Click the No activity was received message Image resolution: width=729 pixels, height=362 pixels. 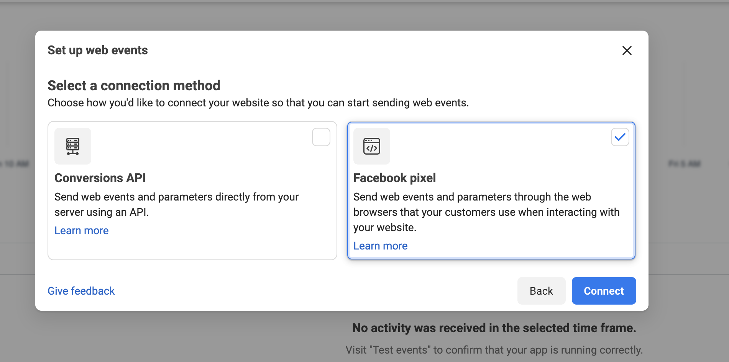pos(494,328)
